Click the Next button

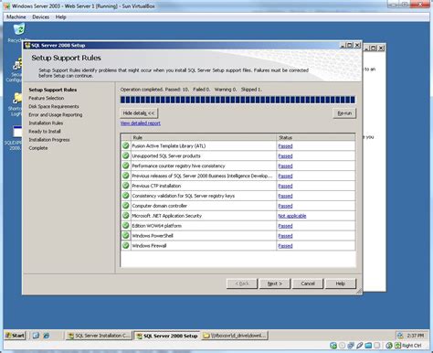tap(275, 283)
